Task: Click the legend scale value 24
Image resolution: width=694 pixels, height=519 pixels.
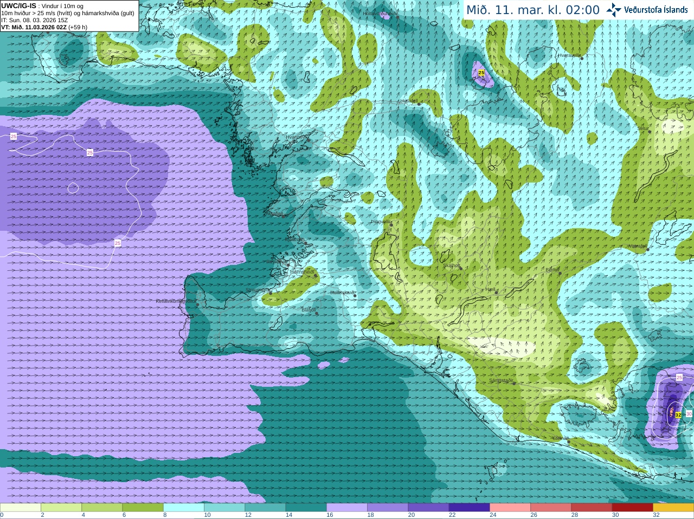Action: coord(493,515)
